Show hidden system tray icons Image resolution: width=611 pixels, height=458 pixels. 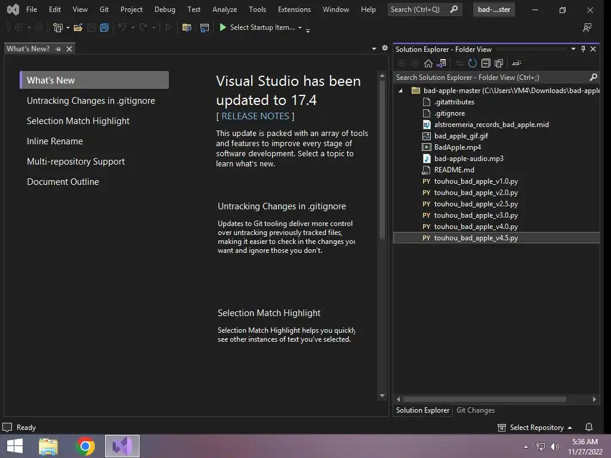[x=526, y=447]
